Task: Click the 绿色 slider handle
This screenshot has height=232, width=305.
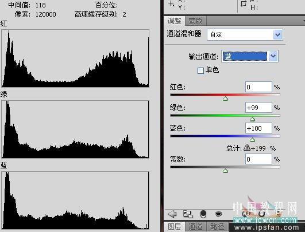Action: [x=253, y=119]
